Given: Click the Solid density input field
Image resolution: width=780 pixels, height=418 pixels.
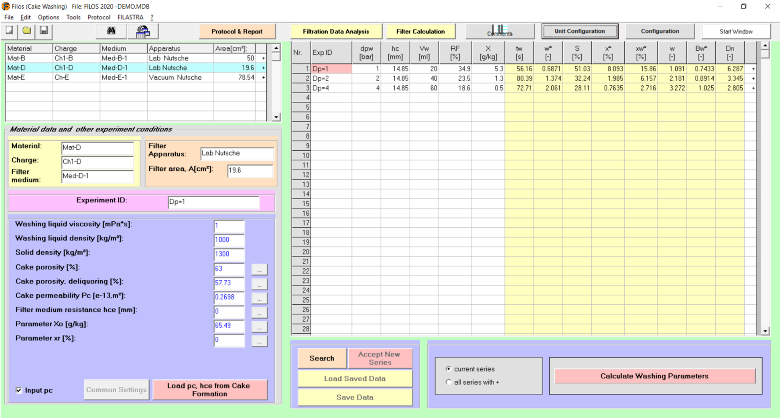Looking at the screenshot, I should pyautogui.click(x=229, y=254).
